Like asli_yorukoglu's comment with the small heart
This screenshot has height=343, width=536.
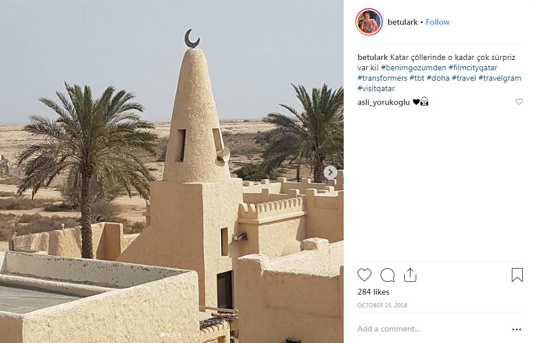pyautogui.click(x=519, y=101)
